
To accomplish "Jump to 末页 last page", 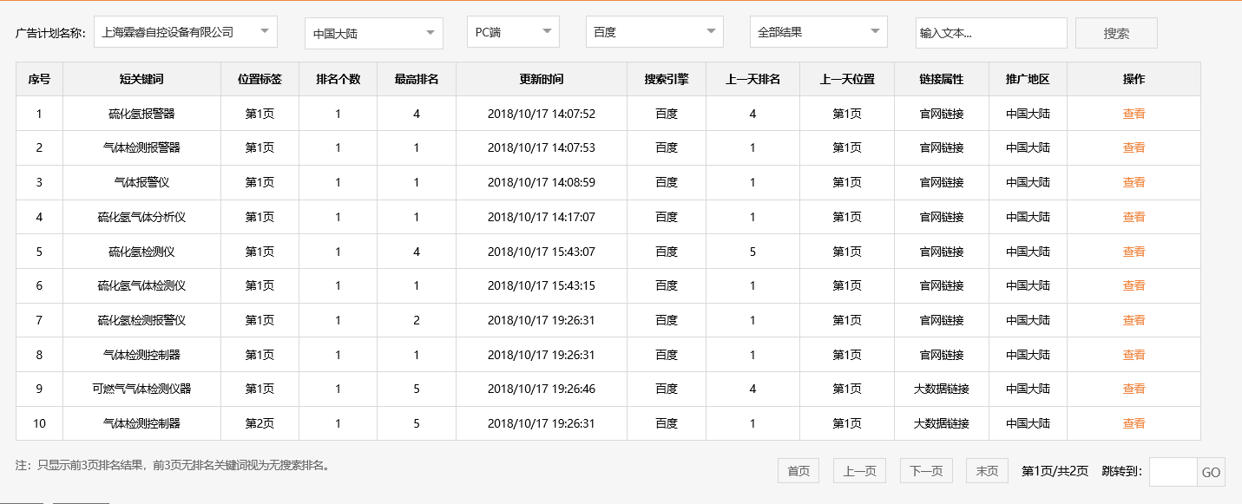I will click(x=987, y=470).
